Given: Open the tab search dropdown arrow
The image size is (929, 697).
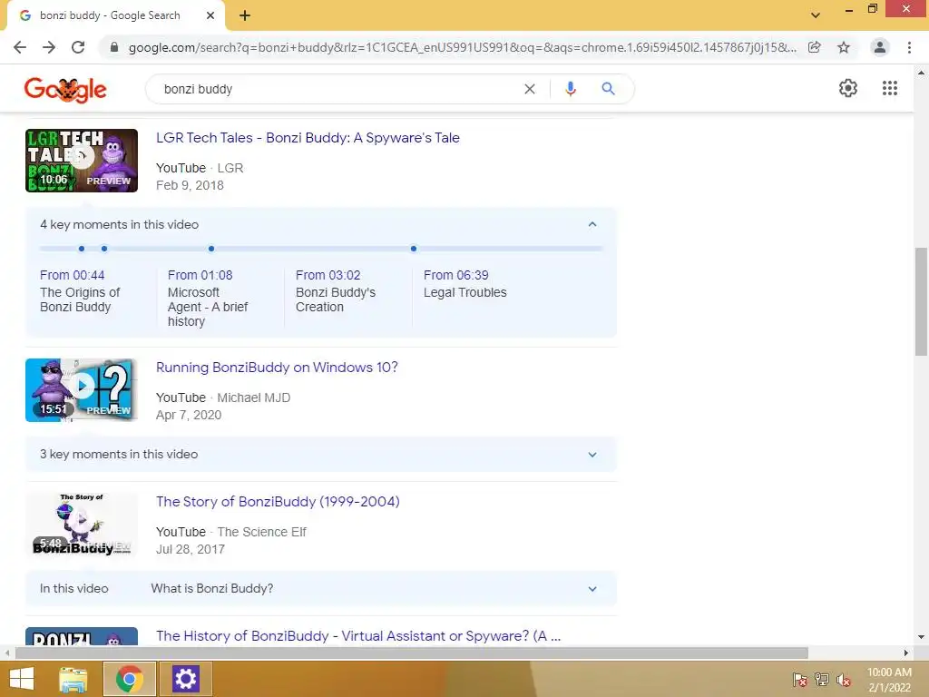Looking at the screenshot, I should click(x=816, y=15).
